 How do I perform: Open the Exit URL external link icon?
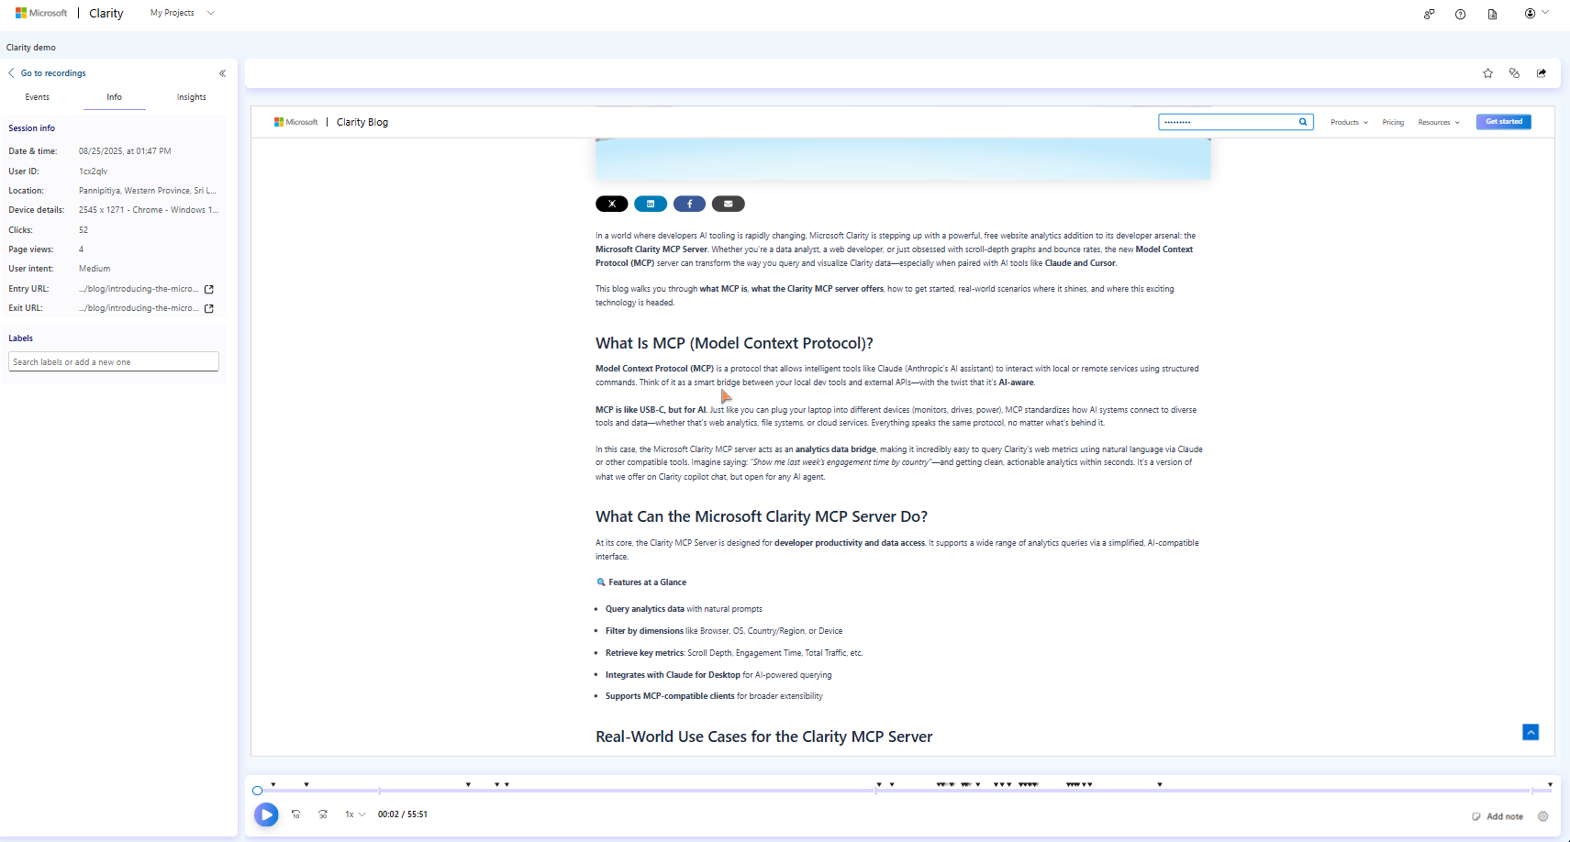[x=209, y=308]
